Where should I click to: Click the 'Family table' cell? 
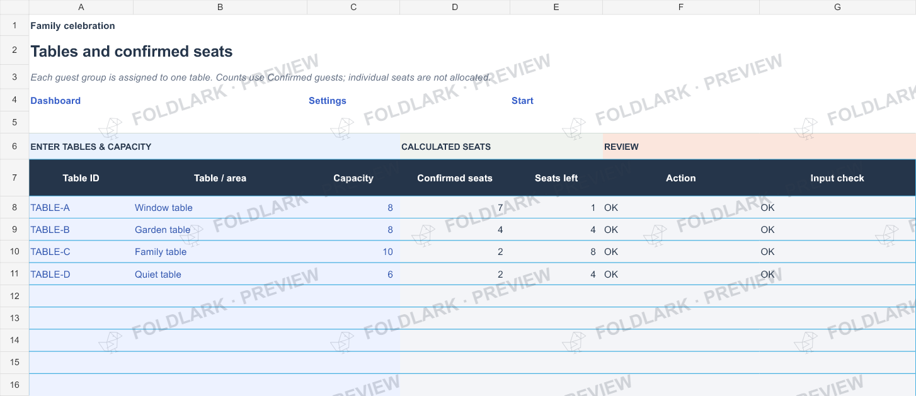point(220,252)
